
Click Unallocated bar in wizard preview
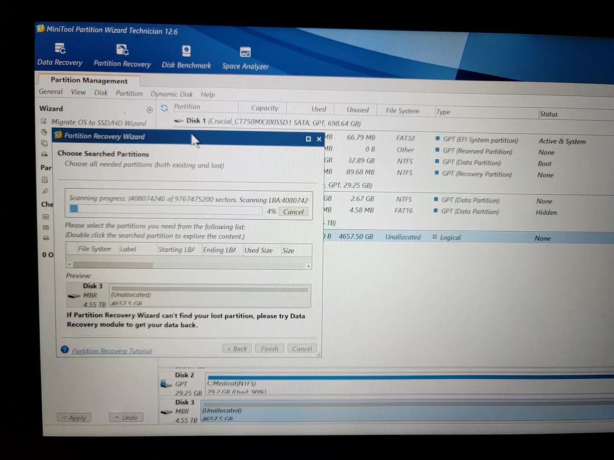click(210, 295)
